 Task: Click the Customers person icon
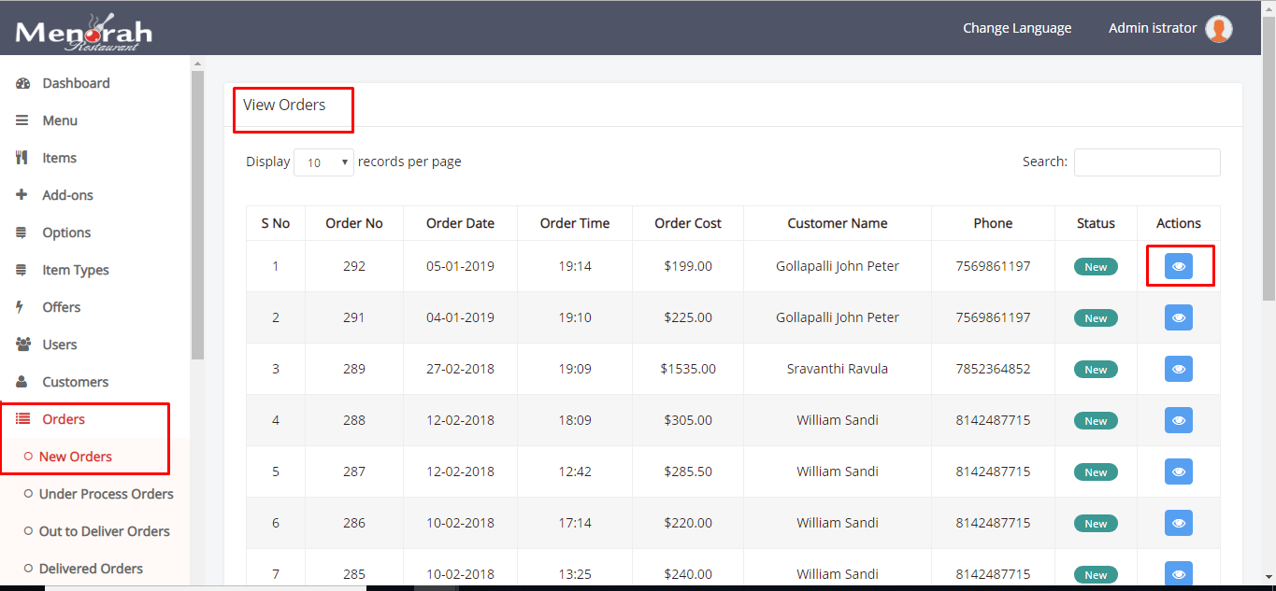[22, 382]
